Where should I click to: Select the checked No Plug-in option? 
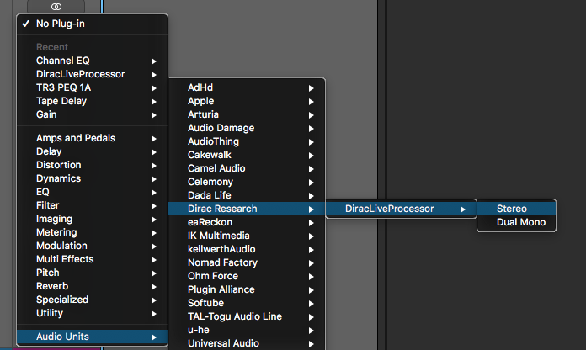pos(61,24)
